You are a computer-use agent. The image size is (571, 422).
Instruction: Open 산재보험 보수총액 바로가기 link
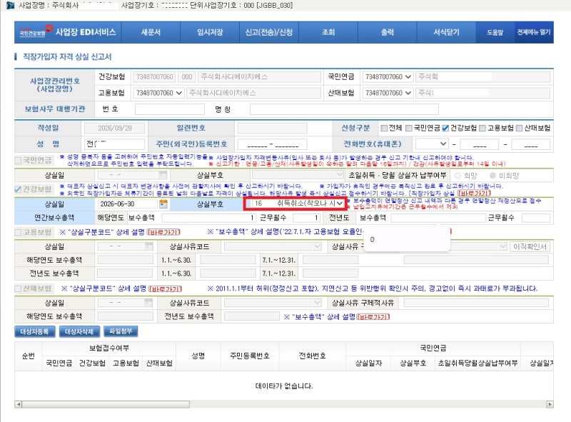tap(373, 317)
